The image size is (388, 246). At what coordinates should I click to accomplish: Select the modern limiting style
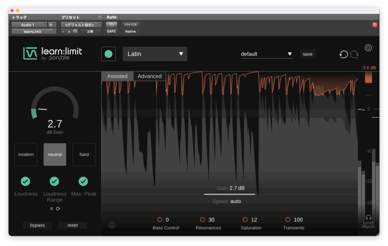click(x=26, y=154)
